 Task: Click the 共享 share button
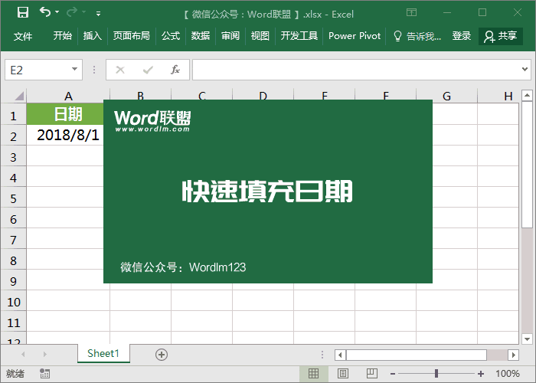501,36
